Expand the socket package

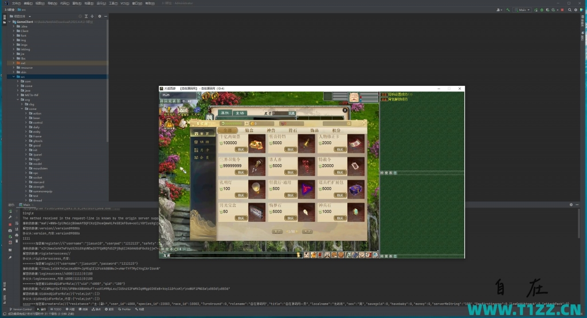point(26,177)
